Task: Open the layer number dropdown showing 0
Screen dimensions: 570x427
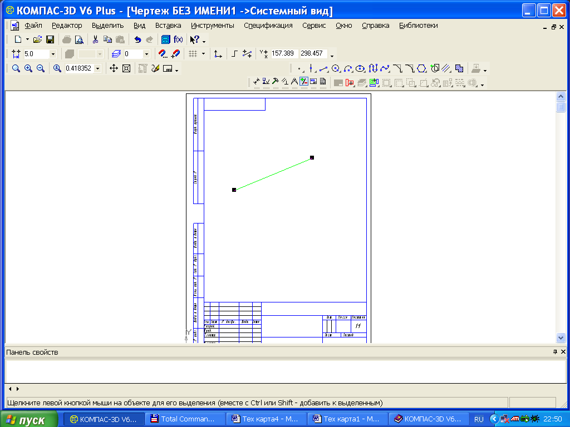Action: click(x=146, y=54)
